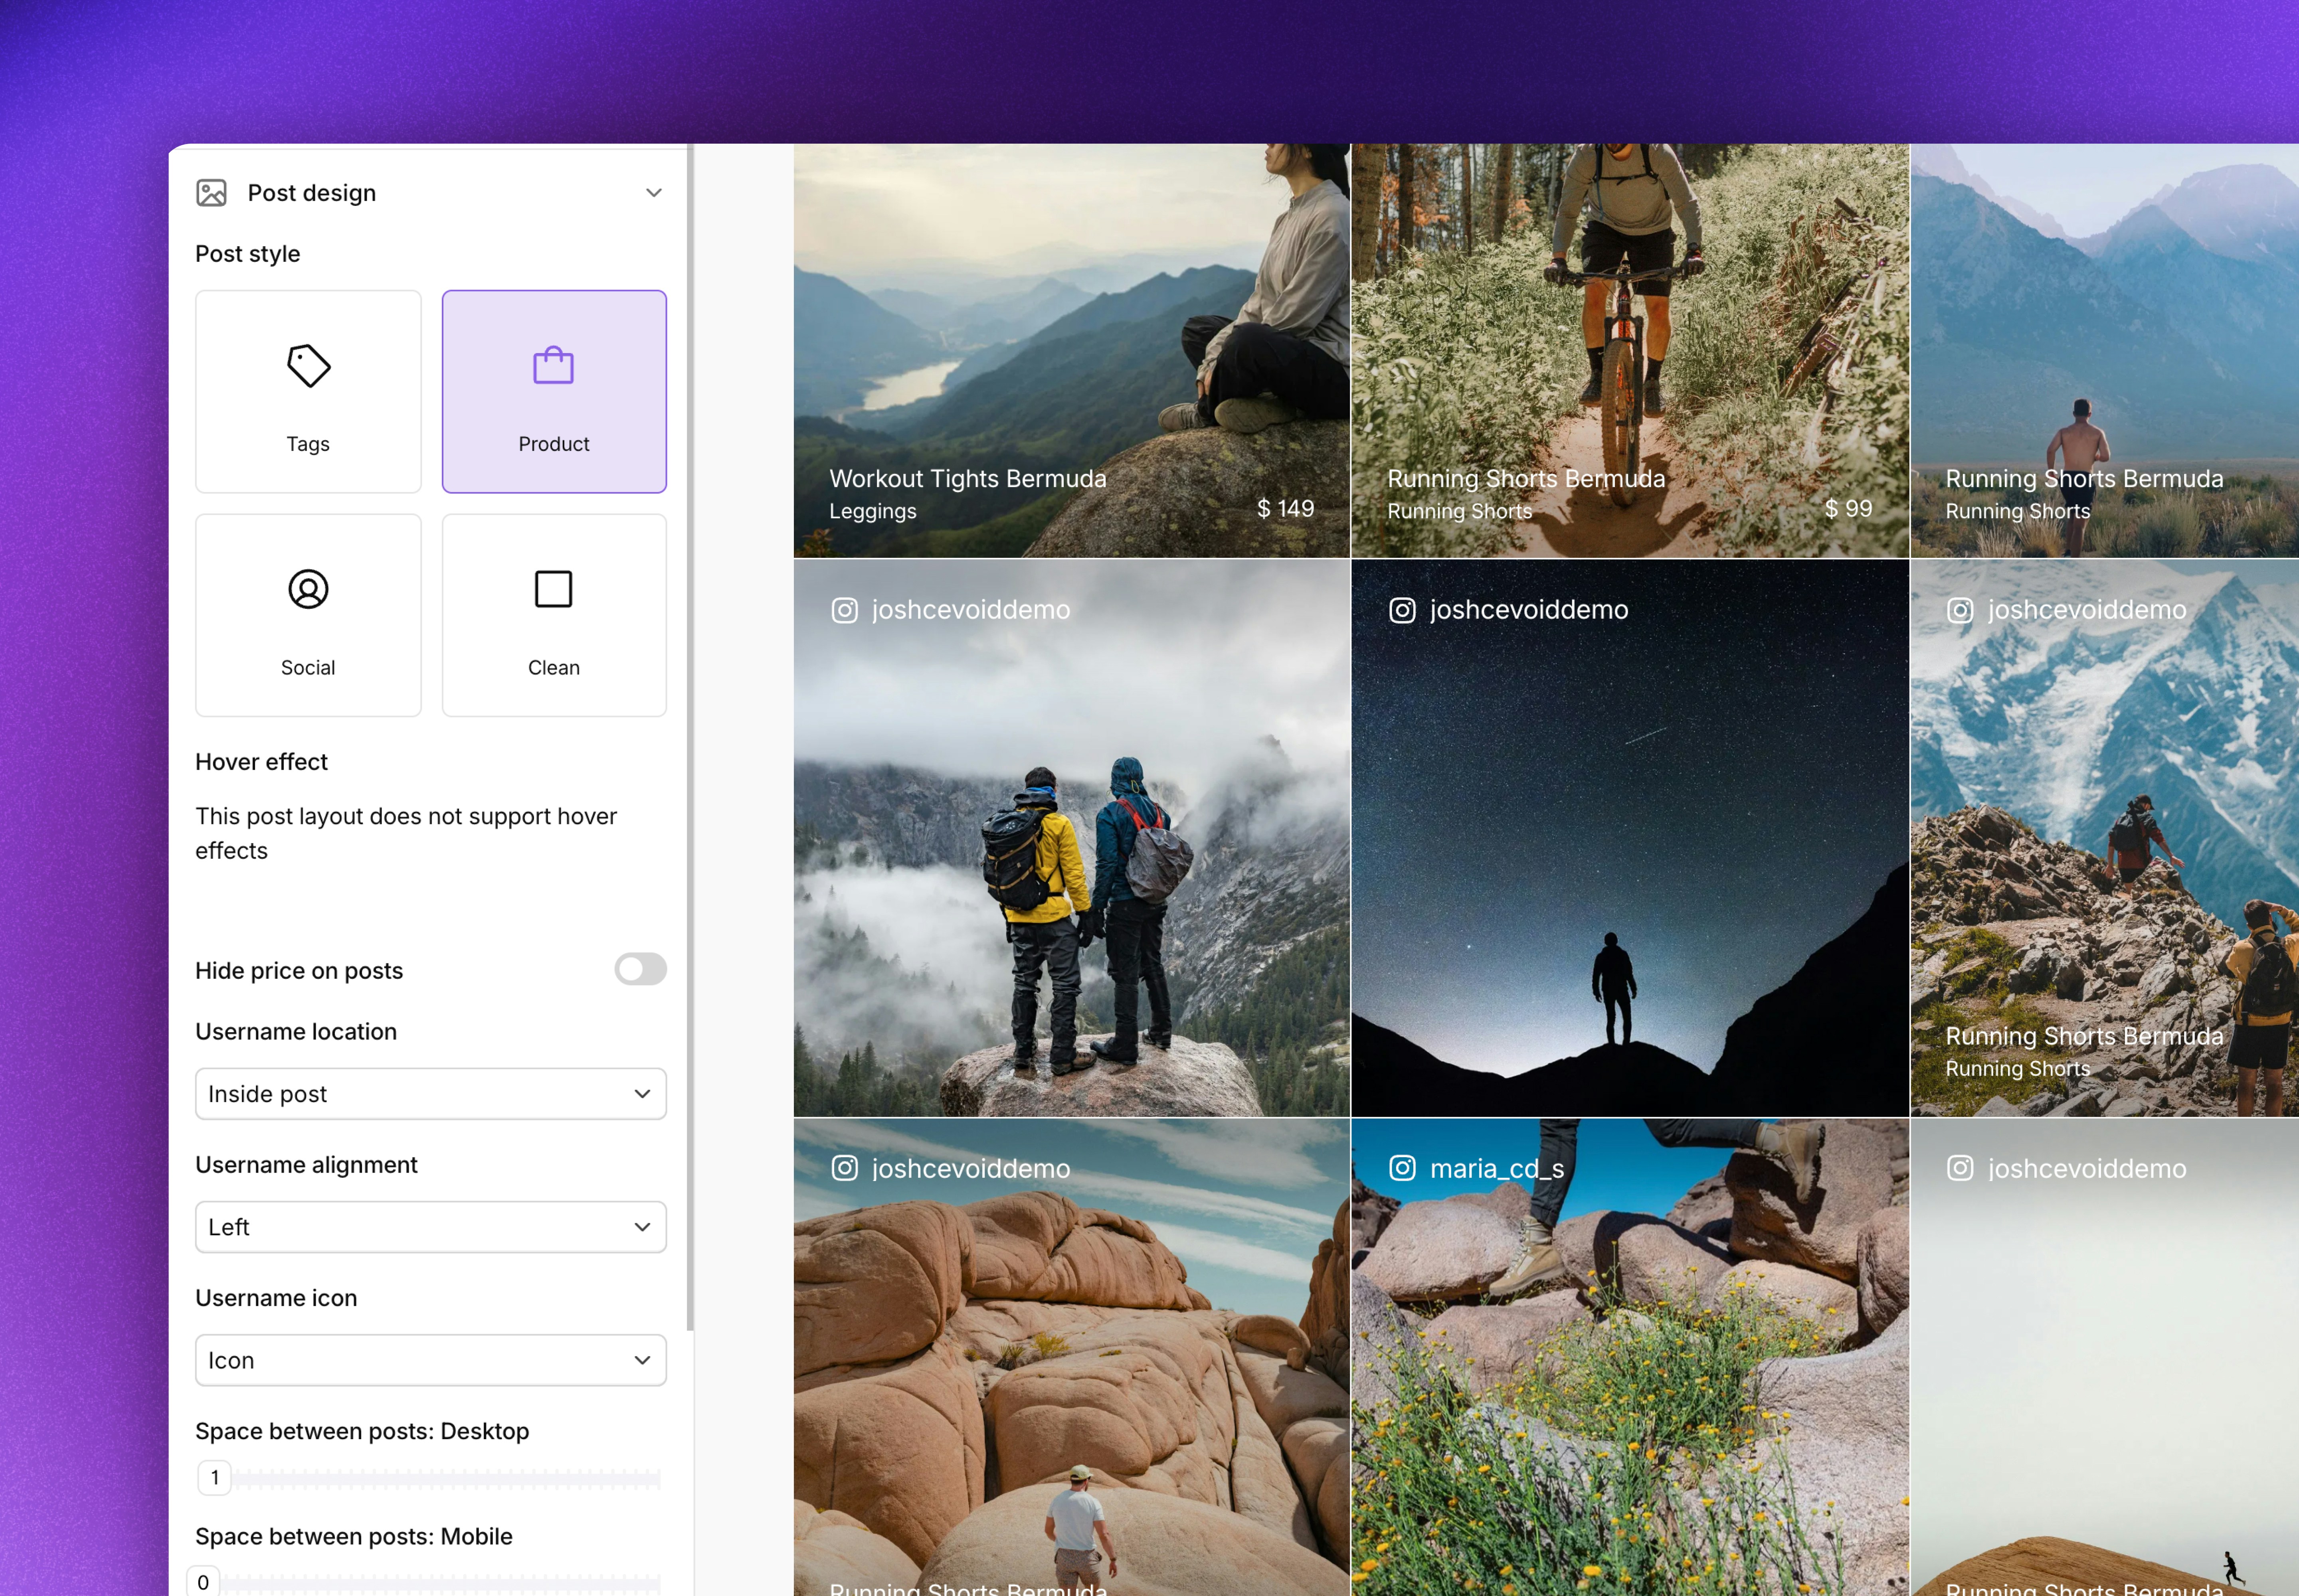
Task: Choose the Clean square style icon
Action: tap(553, 589)
